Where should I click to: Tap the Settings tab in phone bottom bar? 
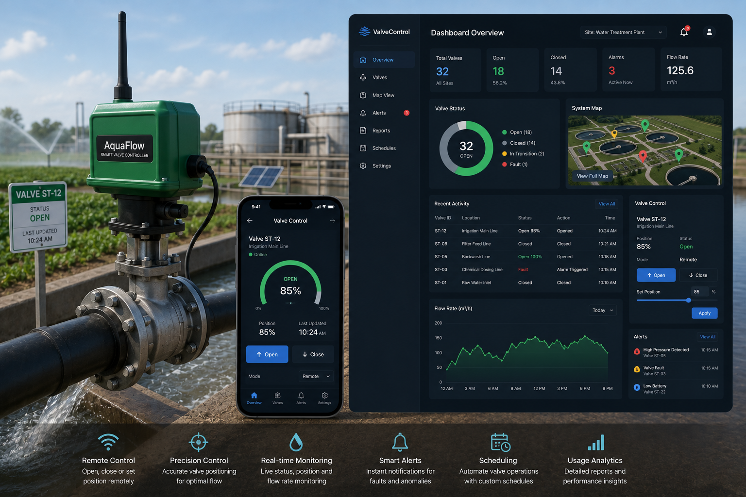(x=324, y=398)
